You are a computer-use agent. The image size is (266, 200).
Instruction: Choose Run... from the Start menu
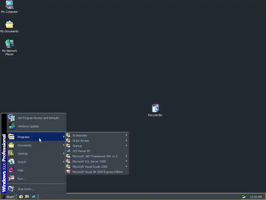pos(36,179)
